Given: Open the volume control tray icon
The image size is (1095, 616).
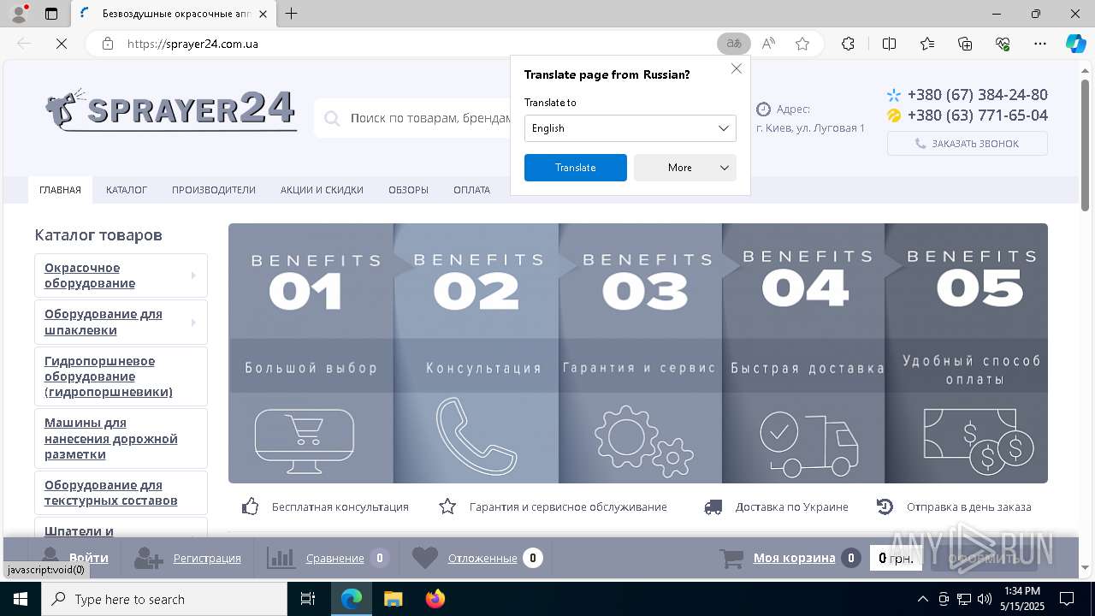Looking at the screenshot, I should 984,599.
